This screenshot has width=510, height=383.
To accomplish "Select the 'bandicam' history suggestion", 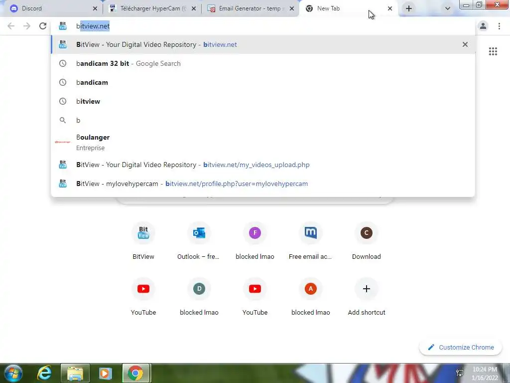I will click(263, 82).
